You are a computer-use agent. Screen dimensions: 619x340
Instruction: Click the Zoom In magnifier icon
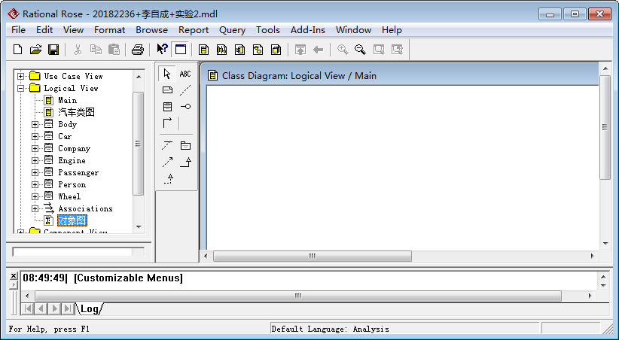point(343,50)
